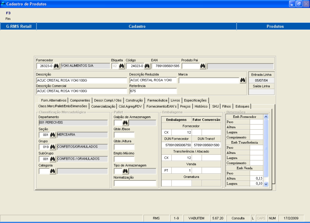Screen dimensions: 310x223
Task: Open Galpão de Armazenagem lookup icon
Action: pyautogui.click(x=125, y=123)
